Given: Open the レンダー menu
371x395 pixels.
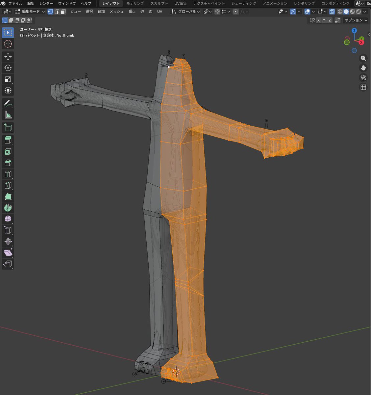Looking at the screenshot, I should [46, 3].
